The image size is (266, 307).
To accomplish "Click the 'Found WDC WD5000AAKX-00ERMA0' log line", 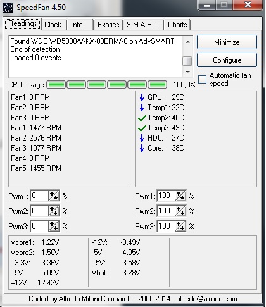I will click(92, 41).
